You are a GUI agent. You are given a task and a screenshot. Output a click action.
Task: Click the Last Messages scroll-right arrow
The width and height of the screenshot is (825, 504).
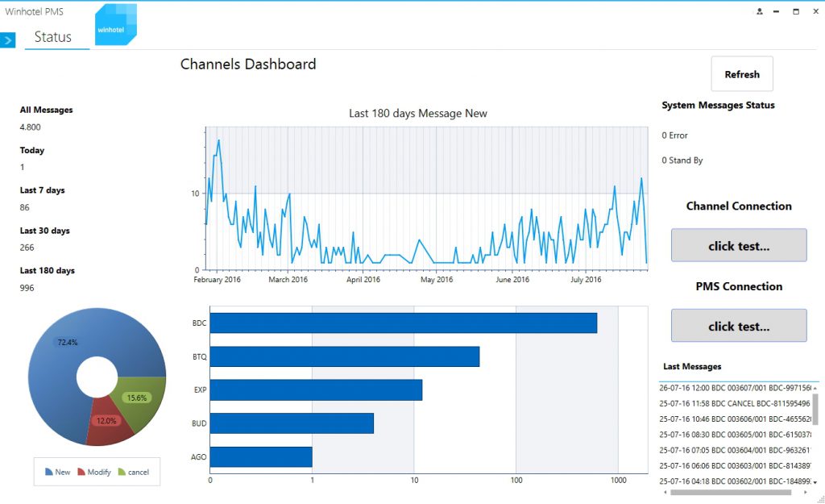(806, 493)
